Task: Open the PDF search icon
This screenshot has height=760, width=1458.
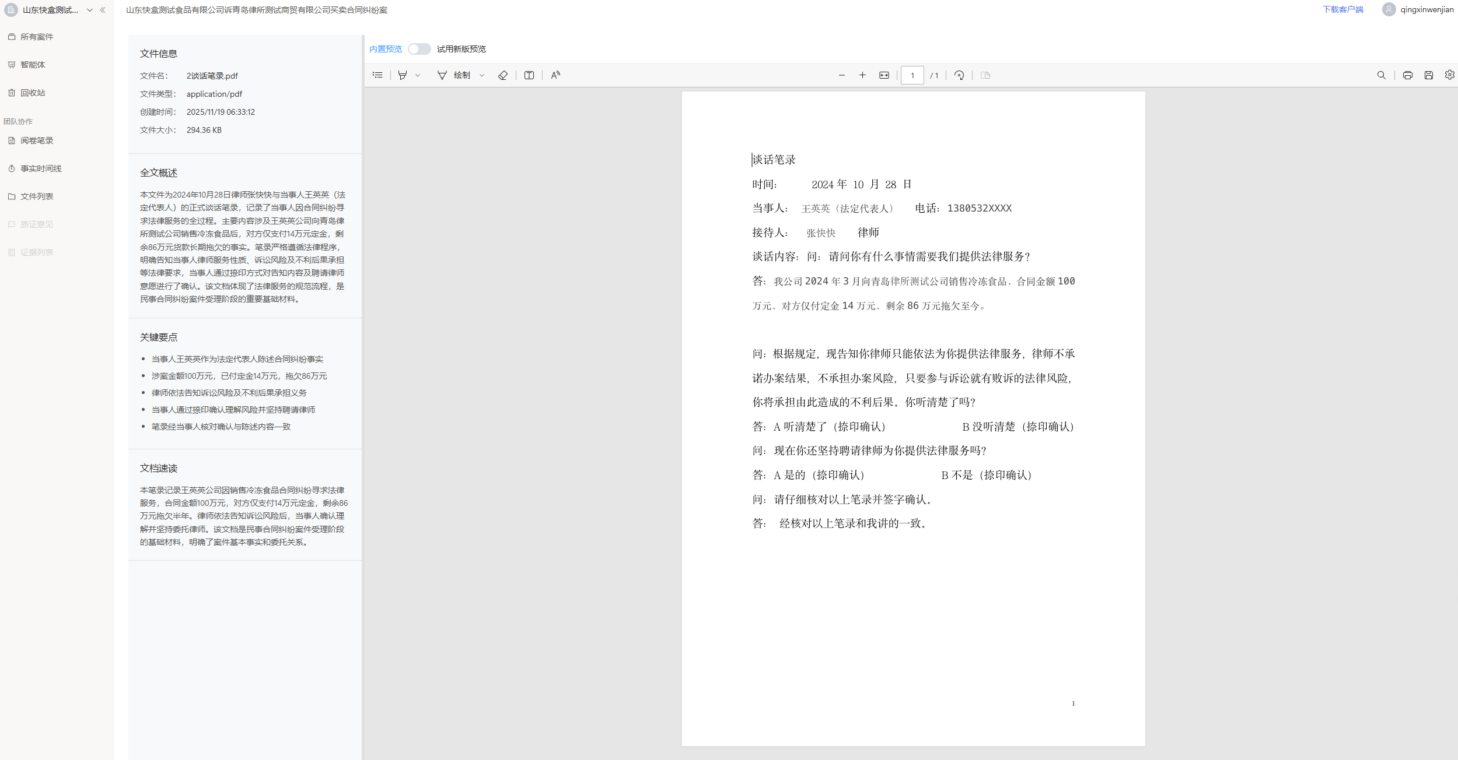Action: tap(1381, 75)
